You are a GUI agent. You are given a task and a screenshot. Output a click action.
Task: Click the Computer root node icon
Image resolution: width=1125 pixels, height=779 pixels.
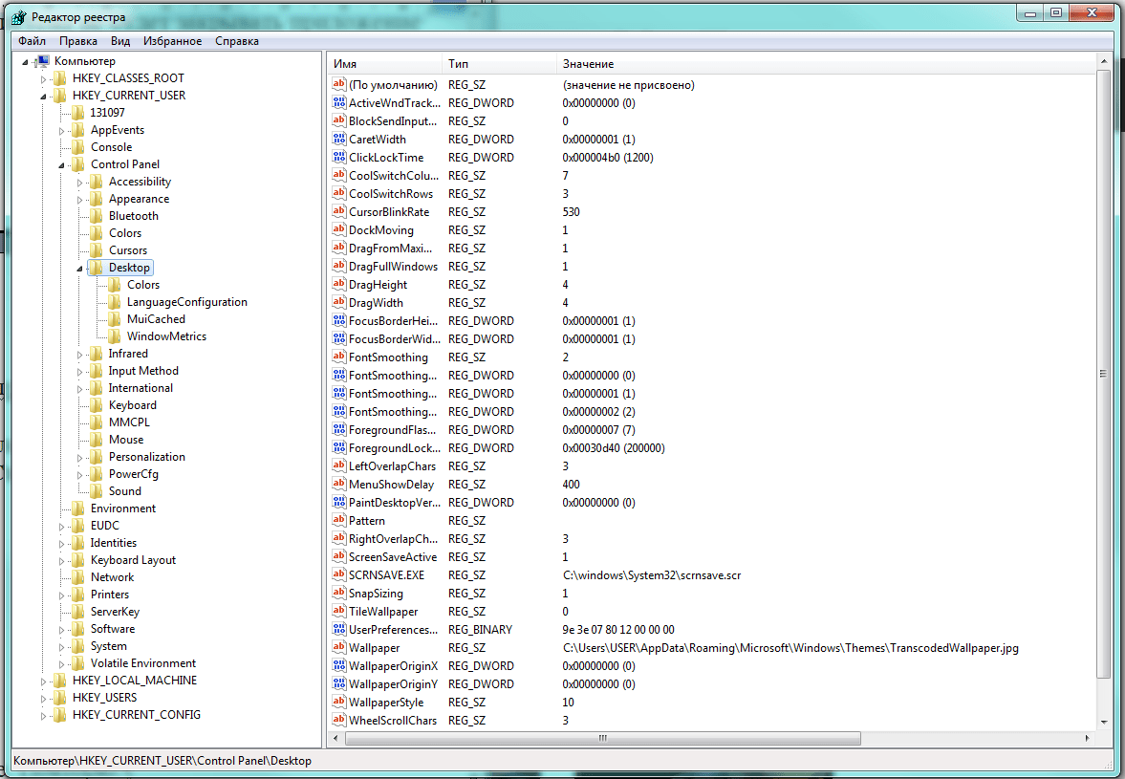coord(42,61)
